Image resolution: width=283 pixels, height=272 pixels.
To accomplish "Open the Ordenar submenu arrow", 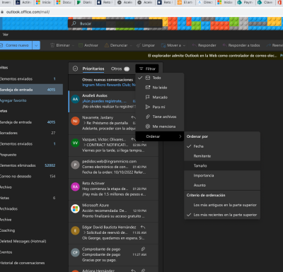I will (x=180, y=136).
